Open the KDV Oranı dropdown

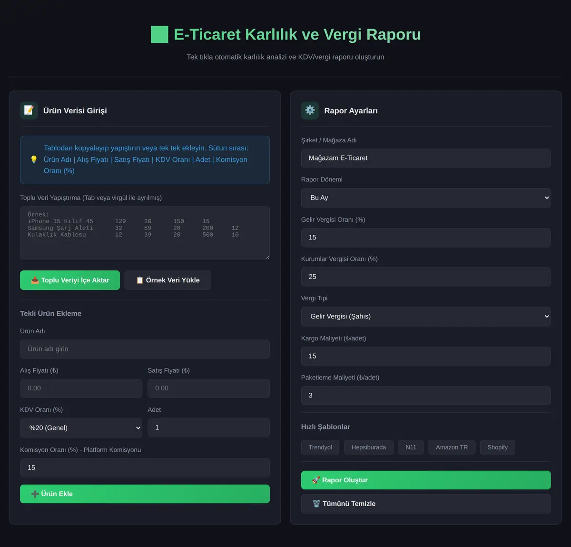tap(81, 428)
